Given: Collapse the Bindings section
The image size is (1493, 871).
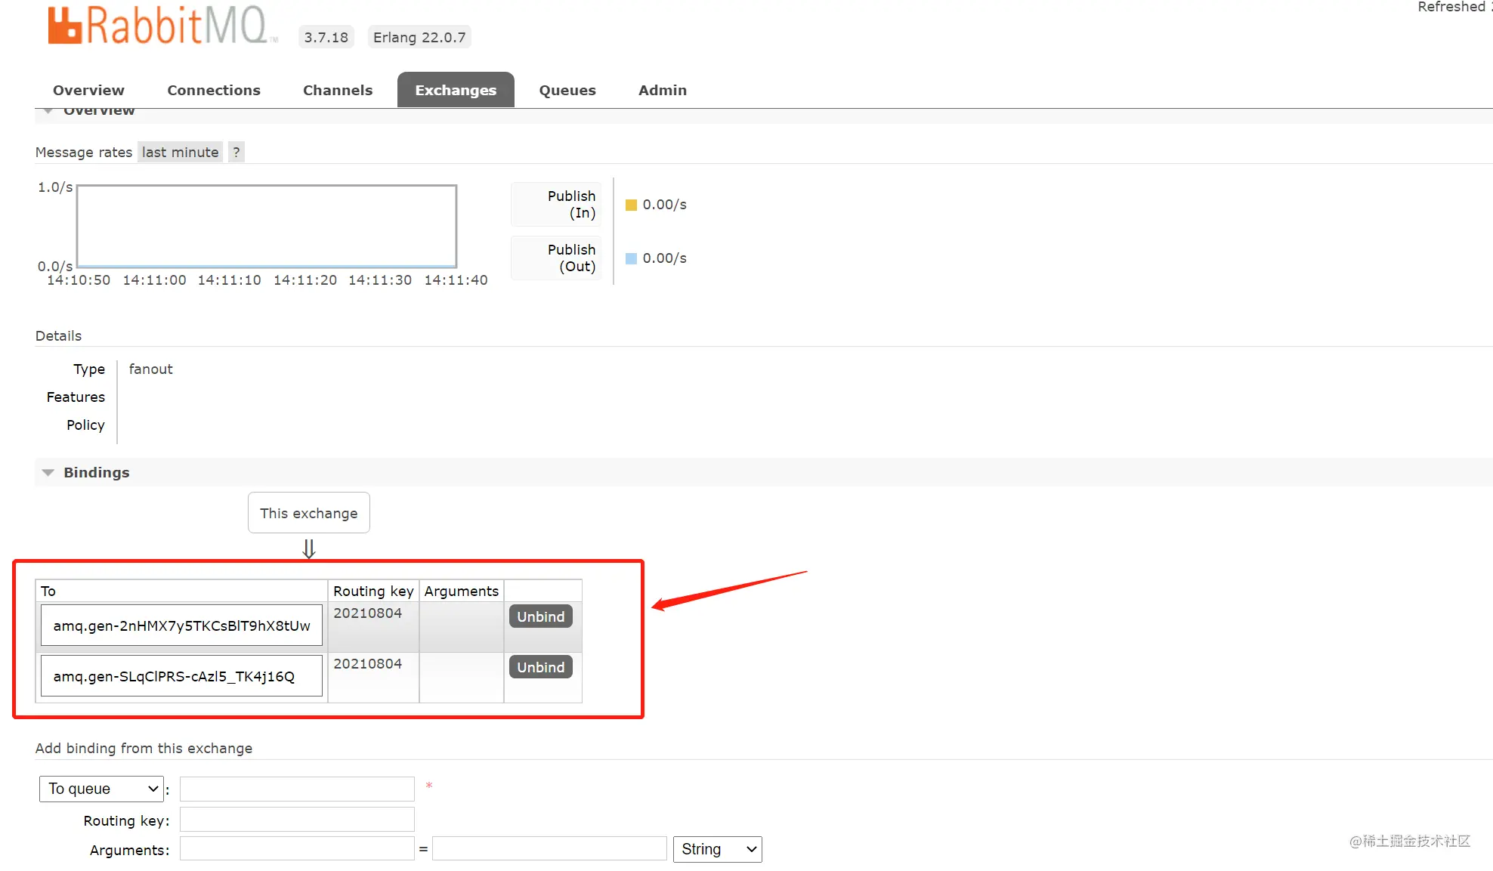Looking at the screenshot, I should pos(48,472).
